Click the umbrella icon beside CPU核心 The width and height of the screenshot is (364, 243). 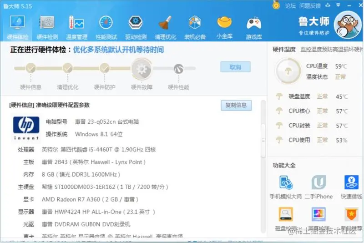pos(279,111)
